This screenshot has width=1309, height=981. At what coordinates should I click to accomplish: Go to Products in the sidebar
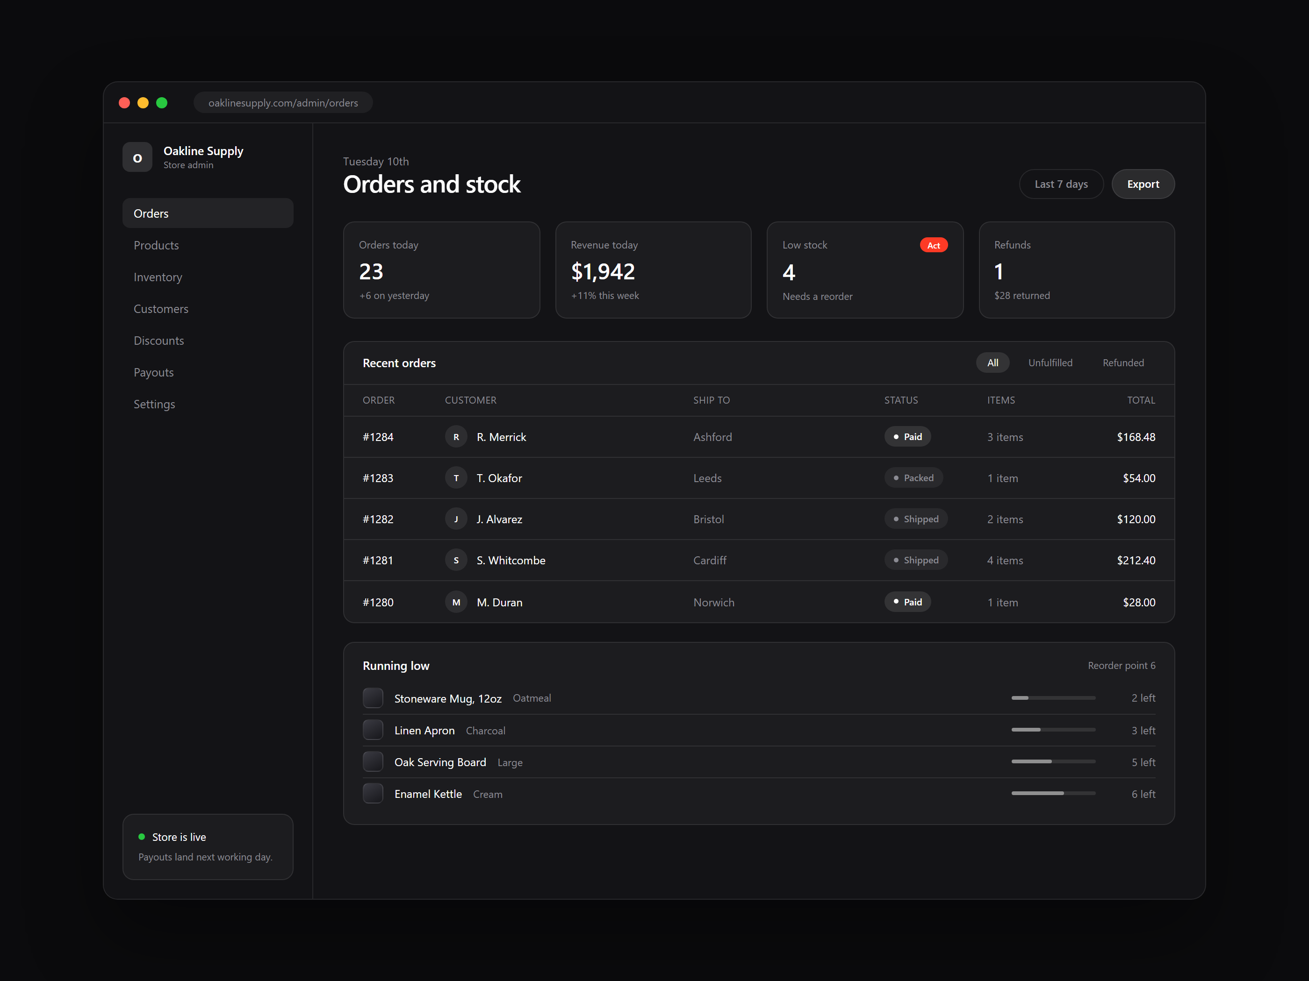(x=208, y=245)
